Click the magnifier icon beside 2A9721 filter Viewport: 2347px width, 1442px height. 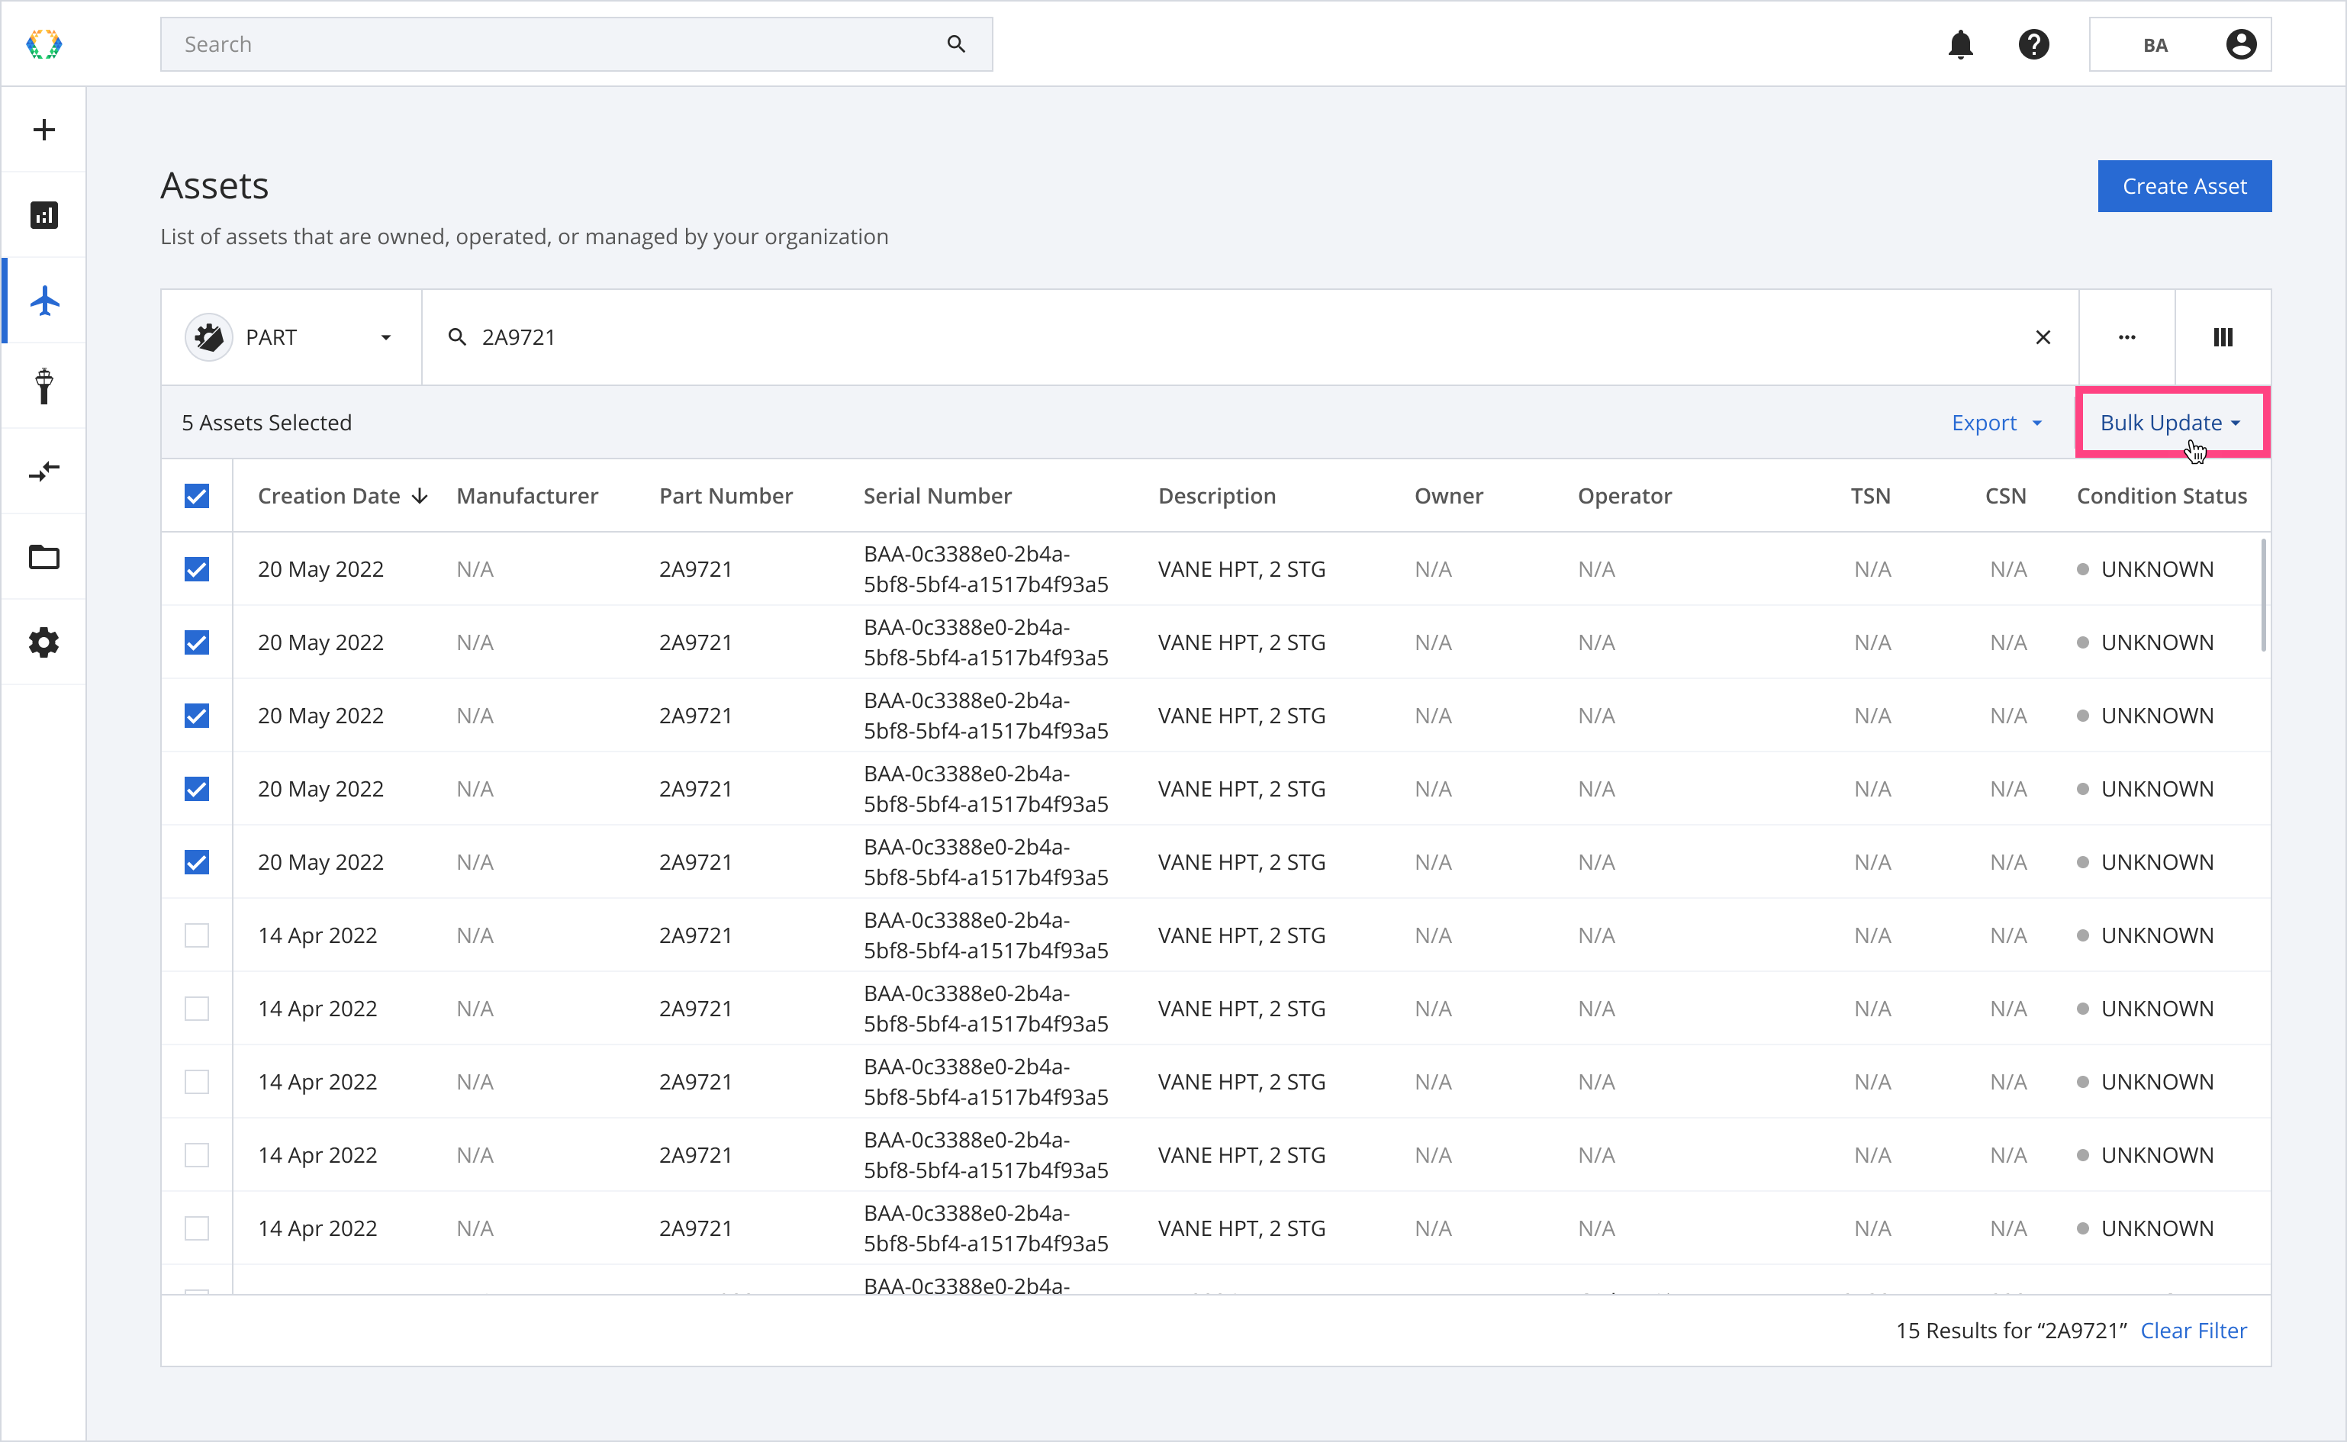pos(458,337)
